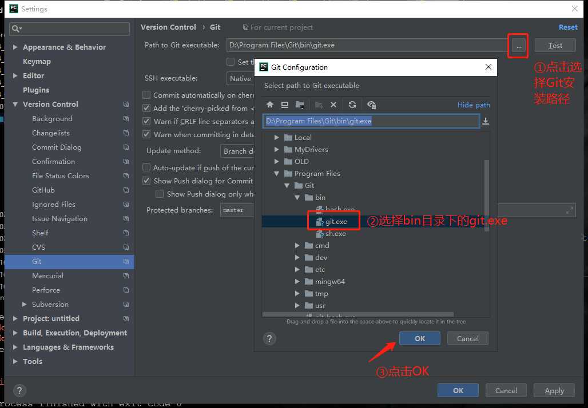Click the Test button for Git executable
Screen dimensions: 588x408
pos(555,45)
